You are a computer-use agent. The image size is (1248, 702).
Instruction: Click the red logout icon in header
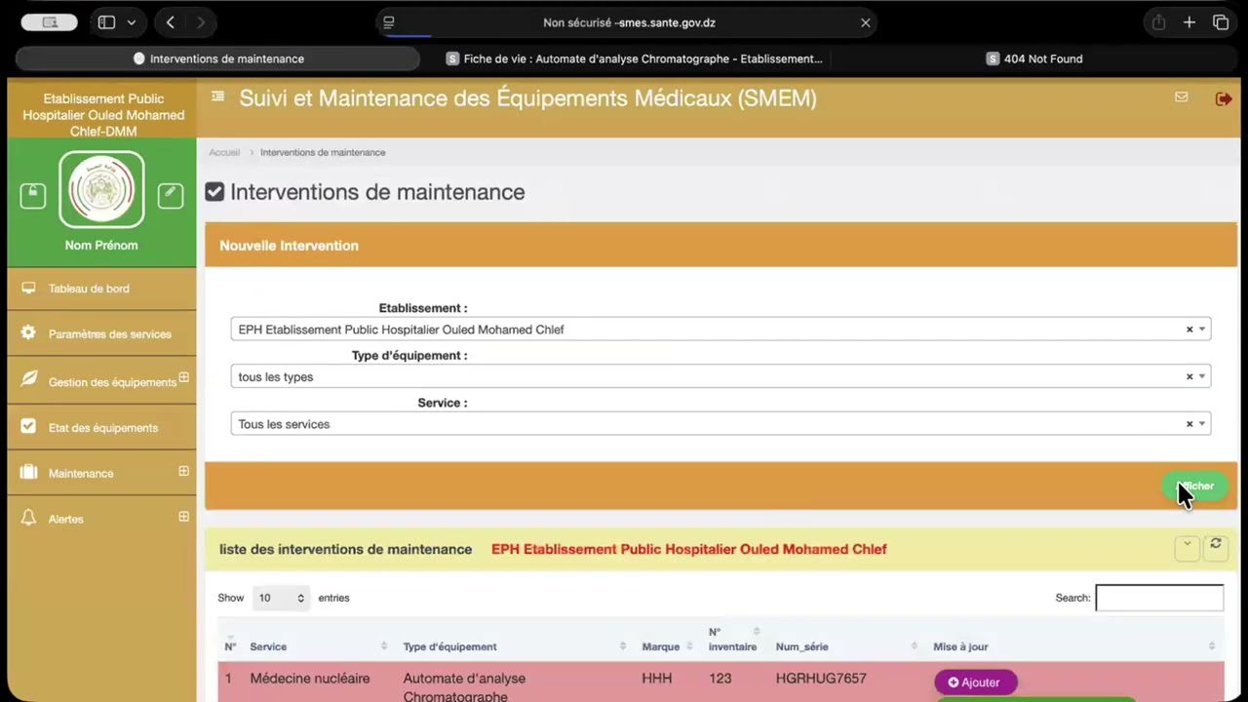coord(1223,98)
